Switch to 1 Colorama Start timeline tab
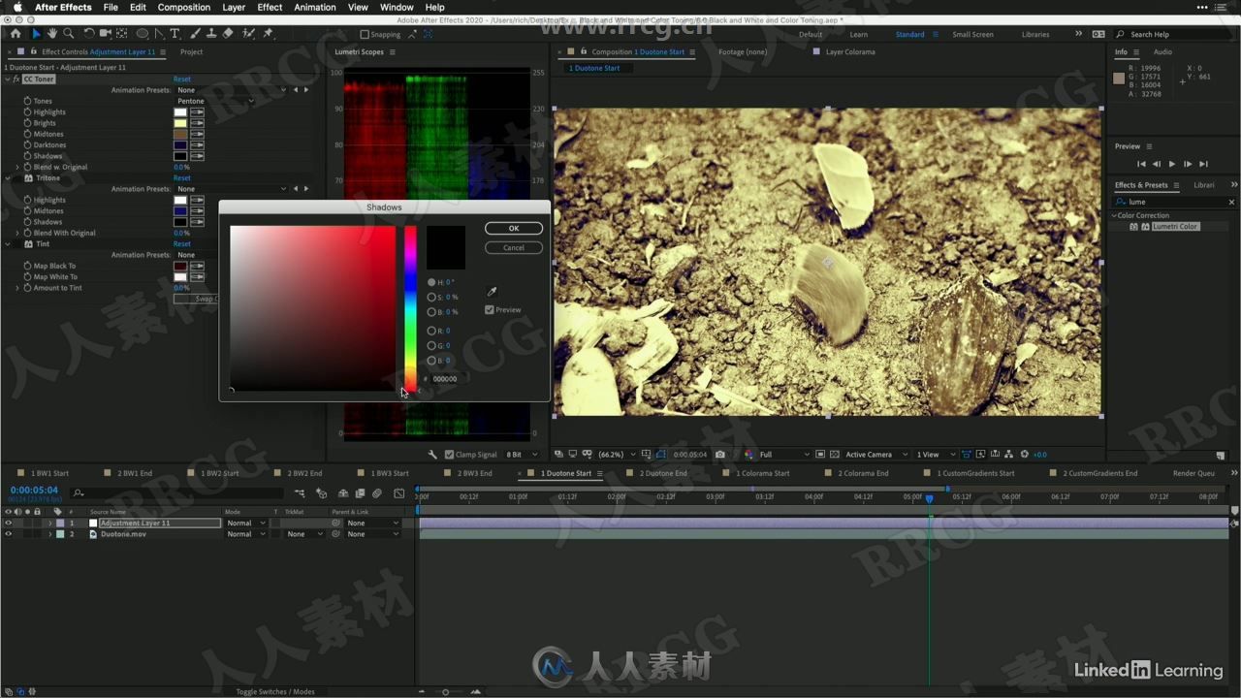1241x698 pixels. 763,473
